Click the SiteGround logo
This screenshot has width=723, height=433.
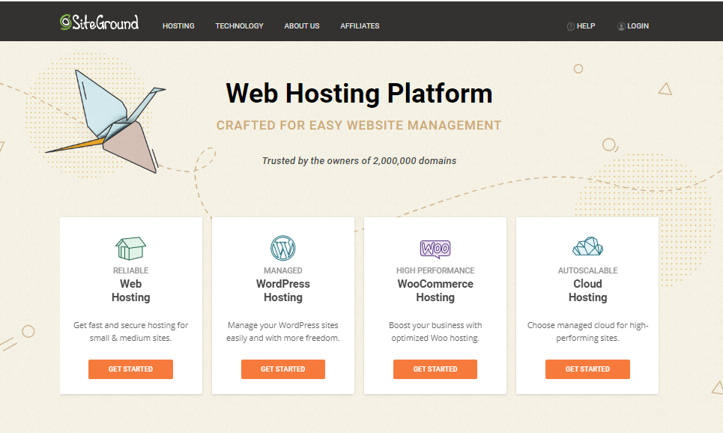click(x=99, y=22)
